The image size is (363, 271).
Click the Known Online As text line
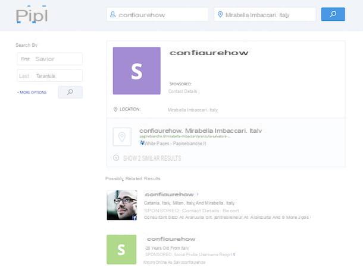(x=174, y=262)
